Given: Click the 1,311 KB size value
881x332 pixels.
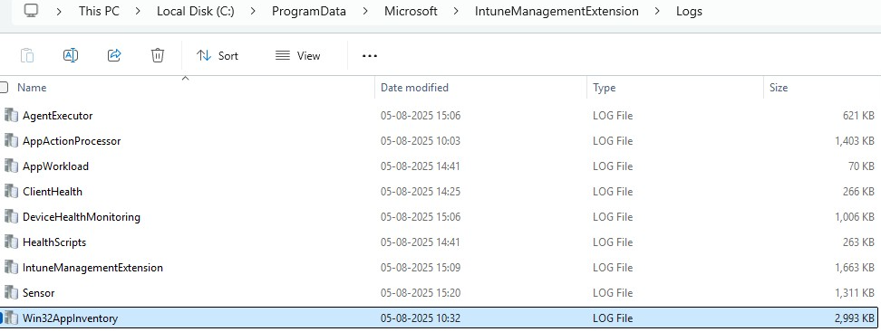Looking at the screenshot, I should coord(854,293).
